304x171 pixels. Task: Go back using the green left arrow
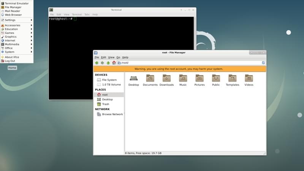[97, 63]
